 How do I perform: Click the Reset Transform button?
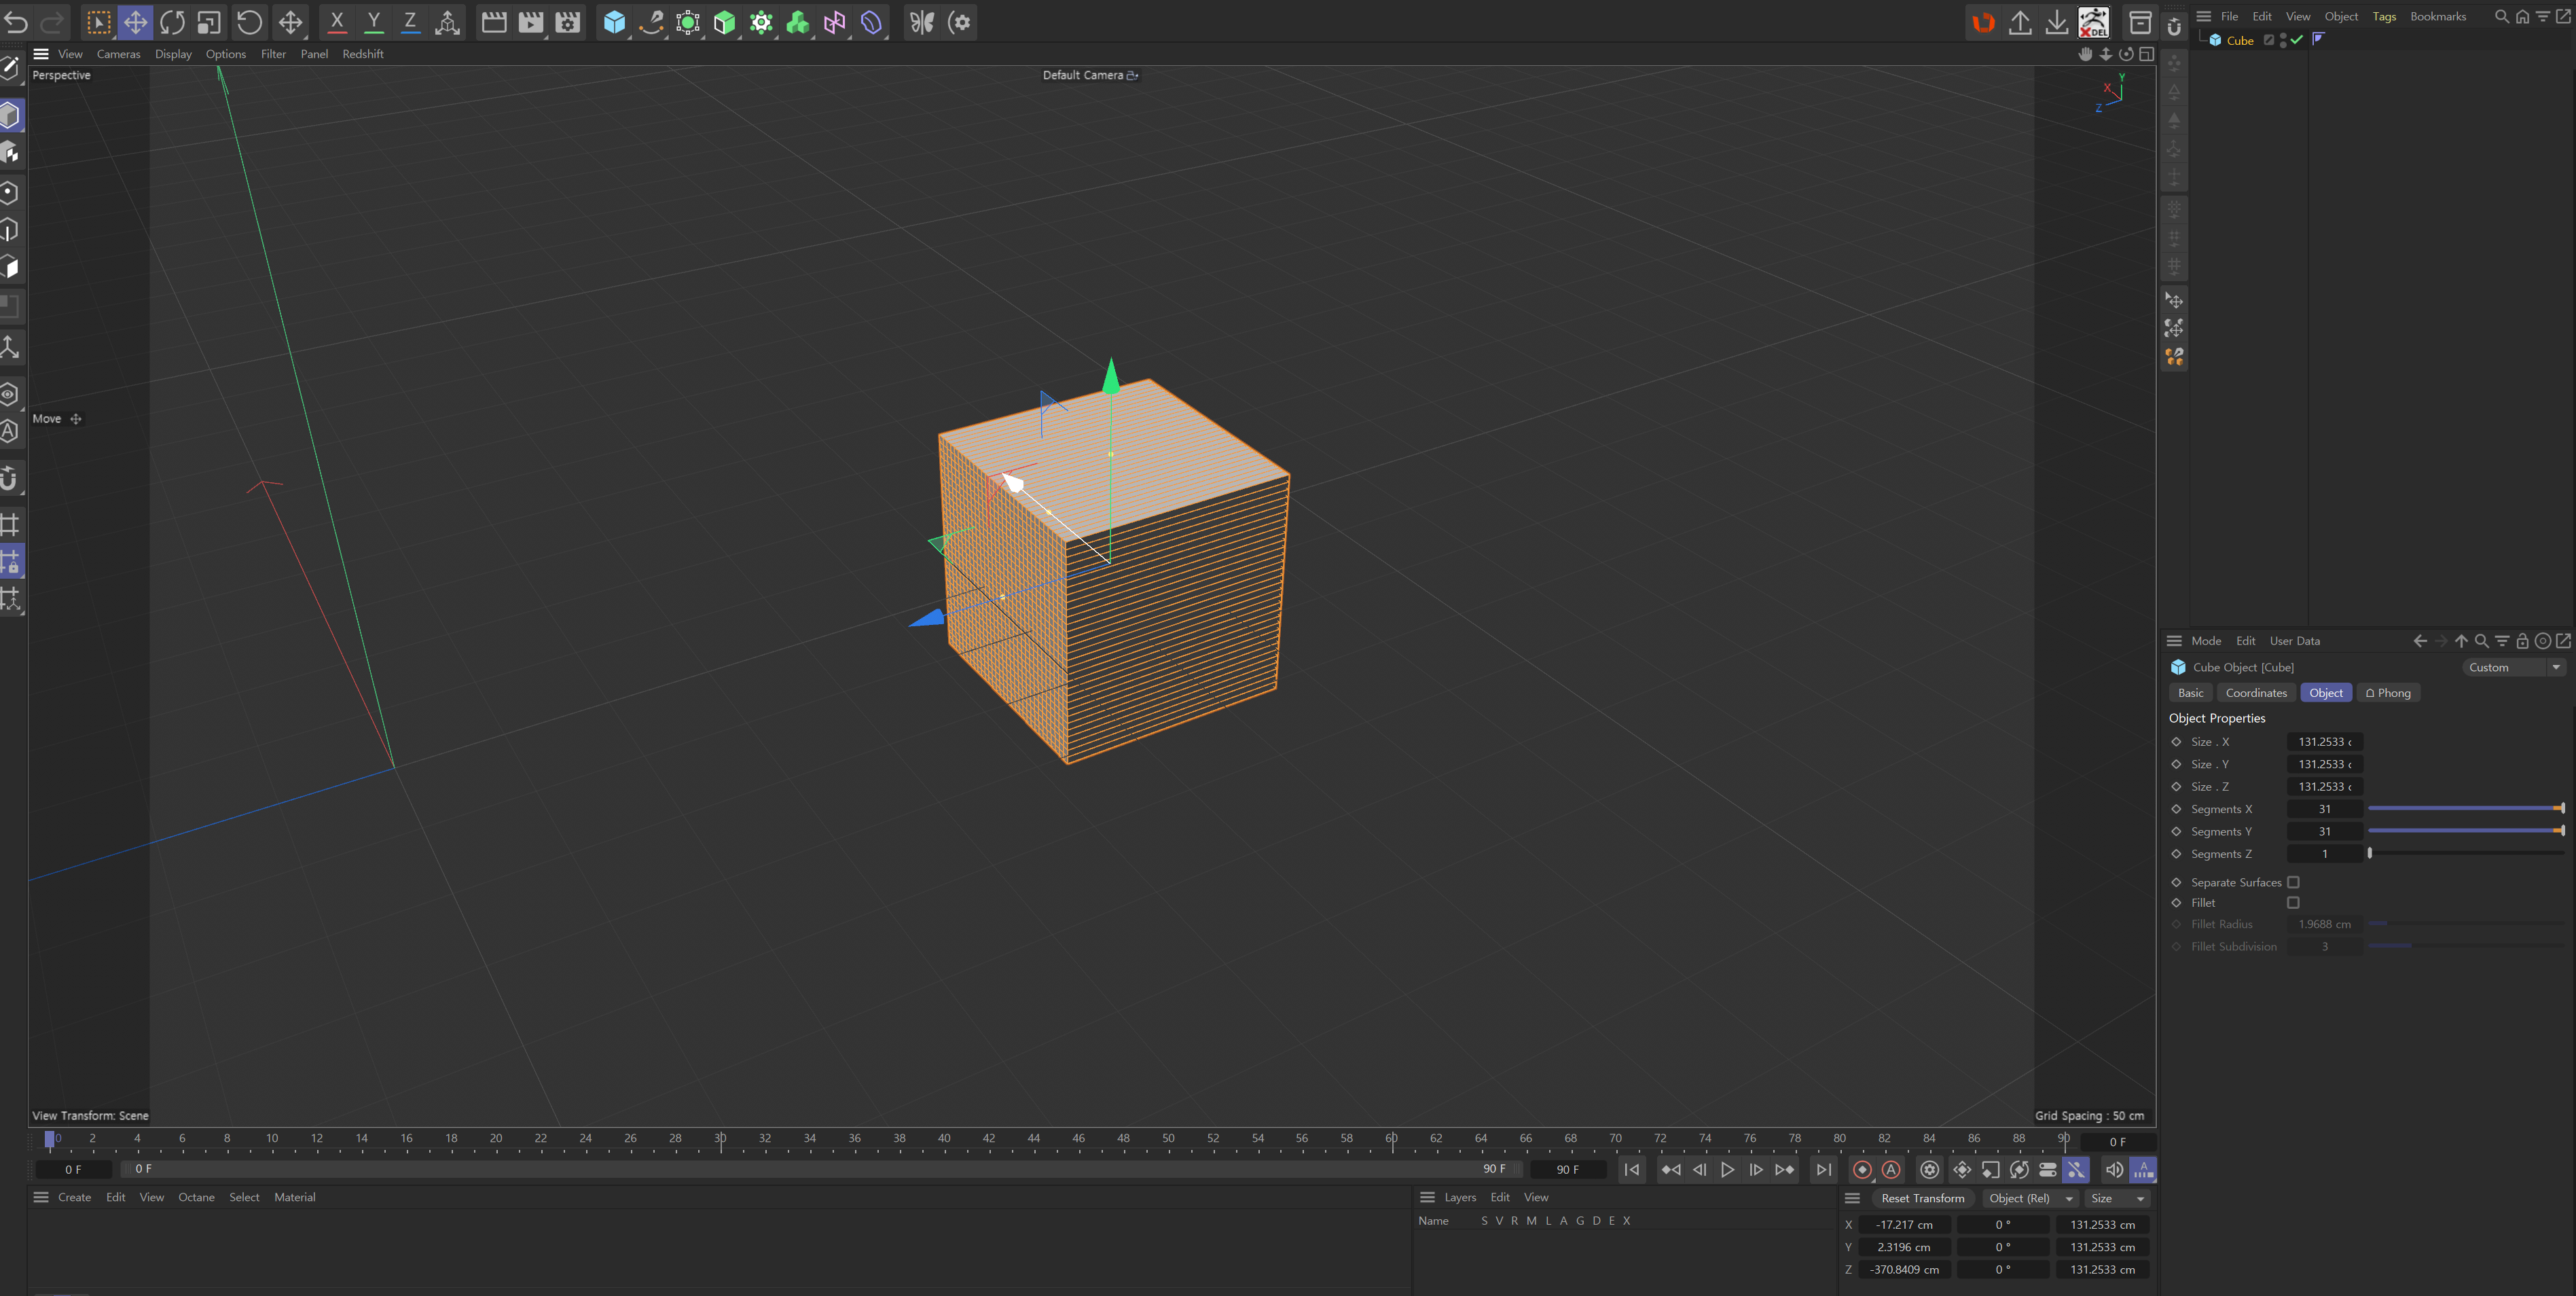[1922, 1199]
